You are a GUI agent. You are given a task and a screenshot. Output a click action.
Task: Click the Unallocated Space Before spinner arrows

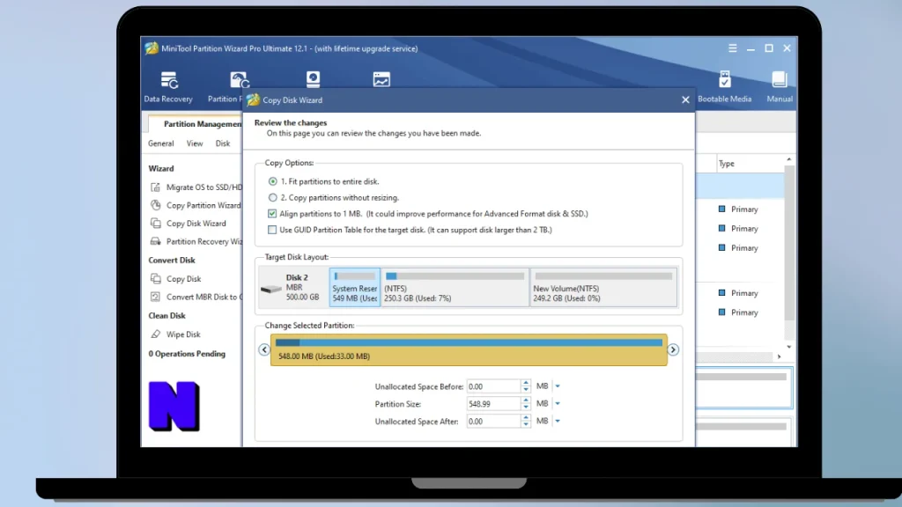(526, 386)
